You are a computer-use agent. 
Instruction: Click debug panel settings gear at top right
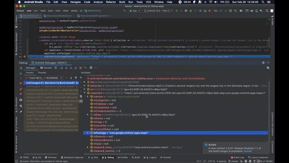tap(263, 63)
